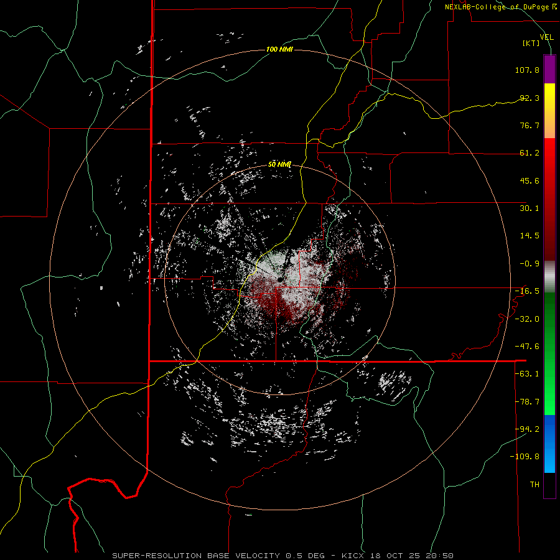The width and height of the screenshot is (560, 560).
Task: Click the 107.8 legend value
Action: pyautogui.click(x=527, y=70)
